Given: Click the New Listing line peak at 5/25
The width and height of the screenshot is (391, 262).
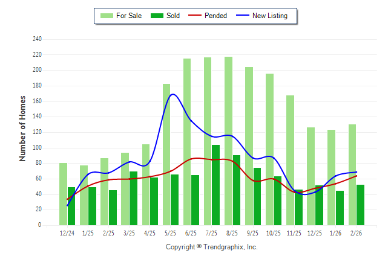Looking at the screenshot, I should [173, 94].
